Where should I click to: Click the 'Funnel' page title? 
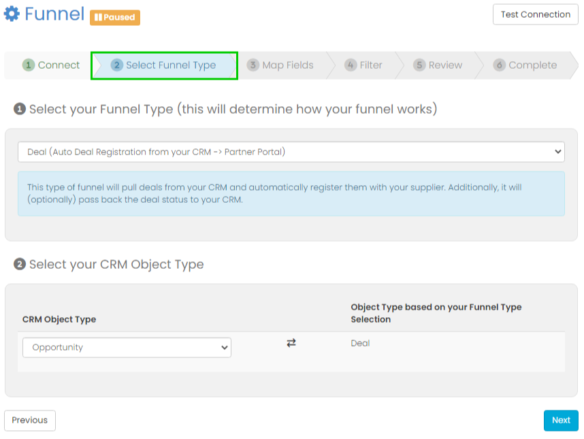click(x=54, y=14)
